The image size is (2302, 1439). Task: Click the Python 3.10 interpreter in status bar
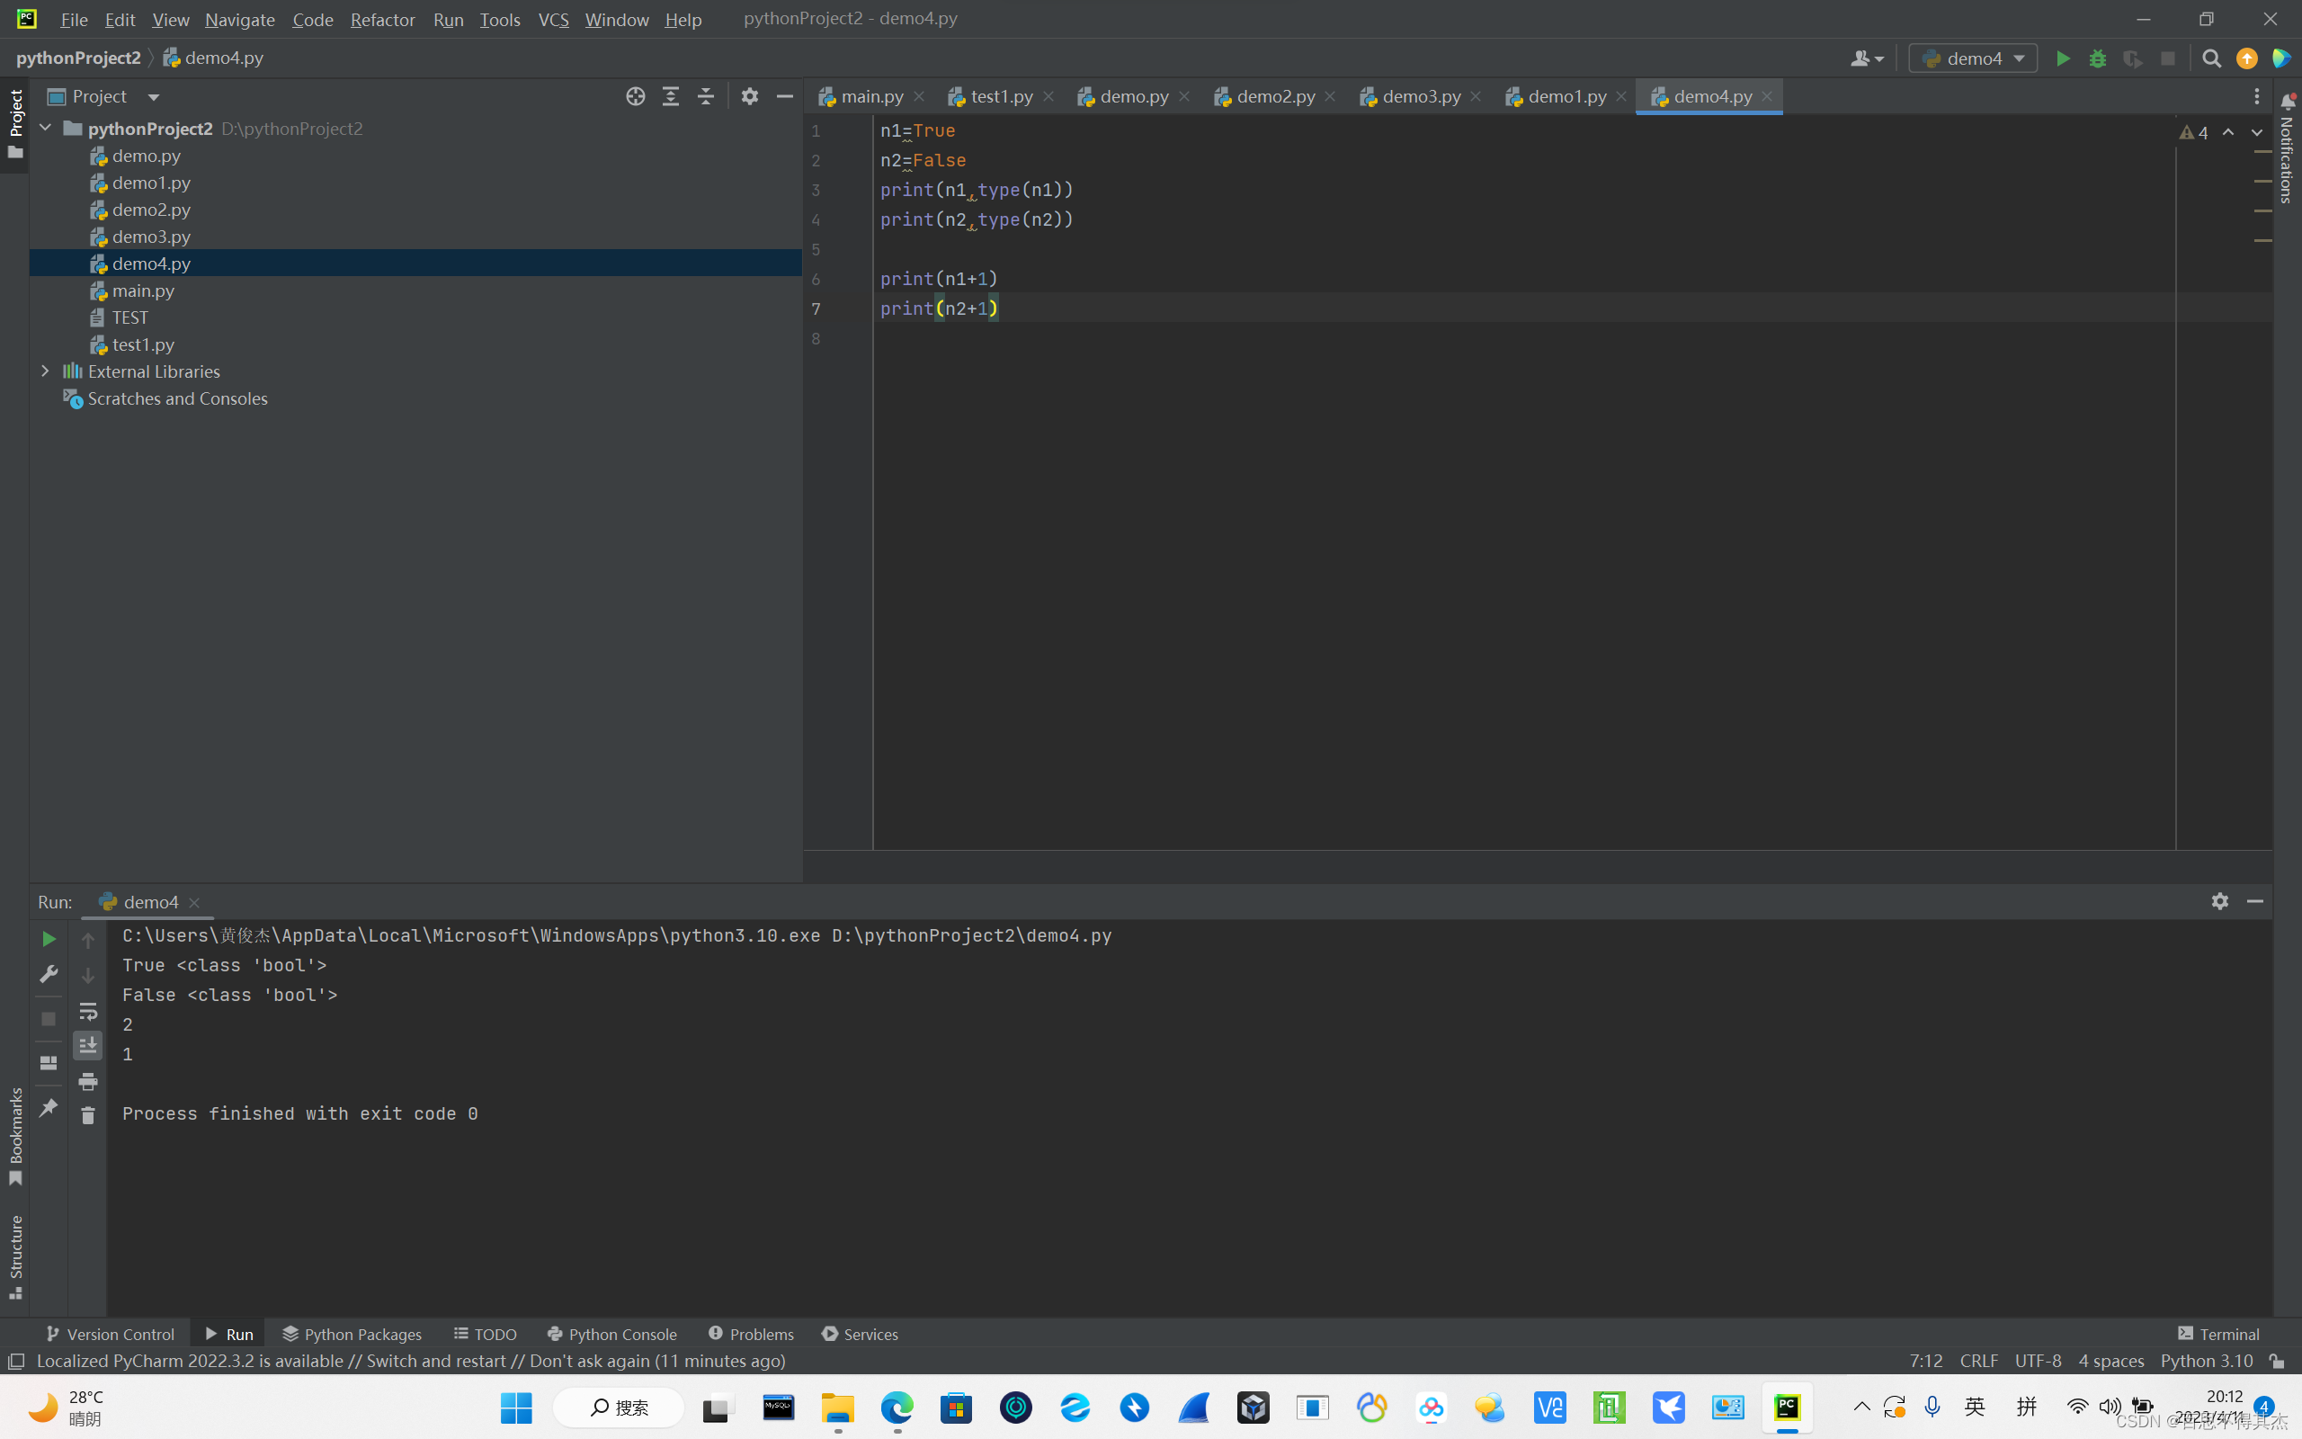coord(2206,1361)
